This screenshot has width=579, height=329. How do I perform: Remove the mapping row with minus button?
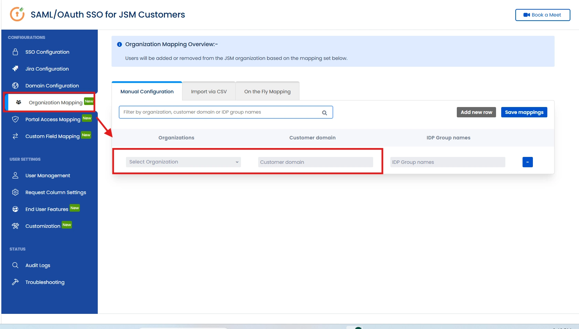(x=527, y=162)
